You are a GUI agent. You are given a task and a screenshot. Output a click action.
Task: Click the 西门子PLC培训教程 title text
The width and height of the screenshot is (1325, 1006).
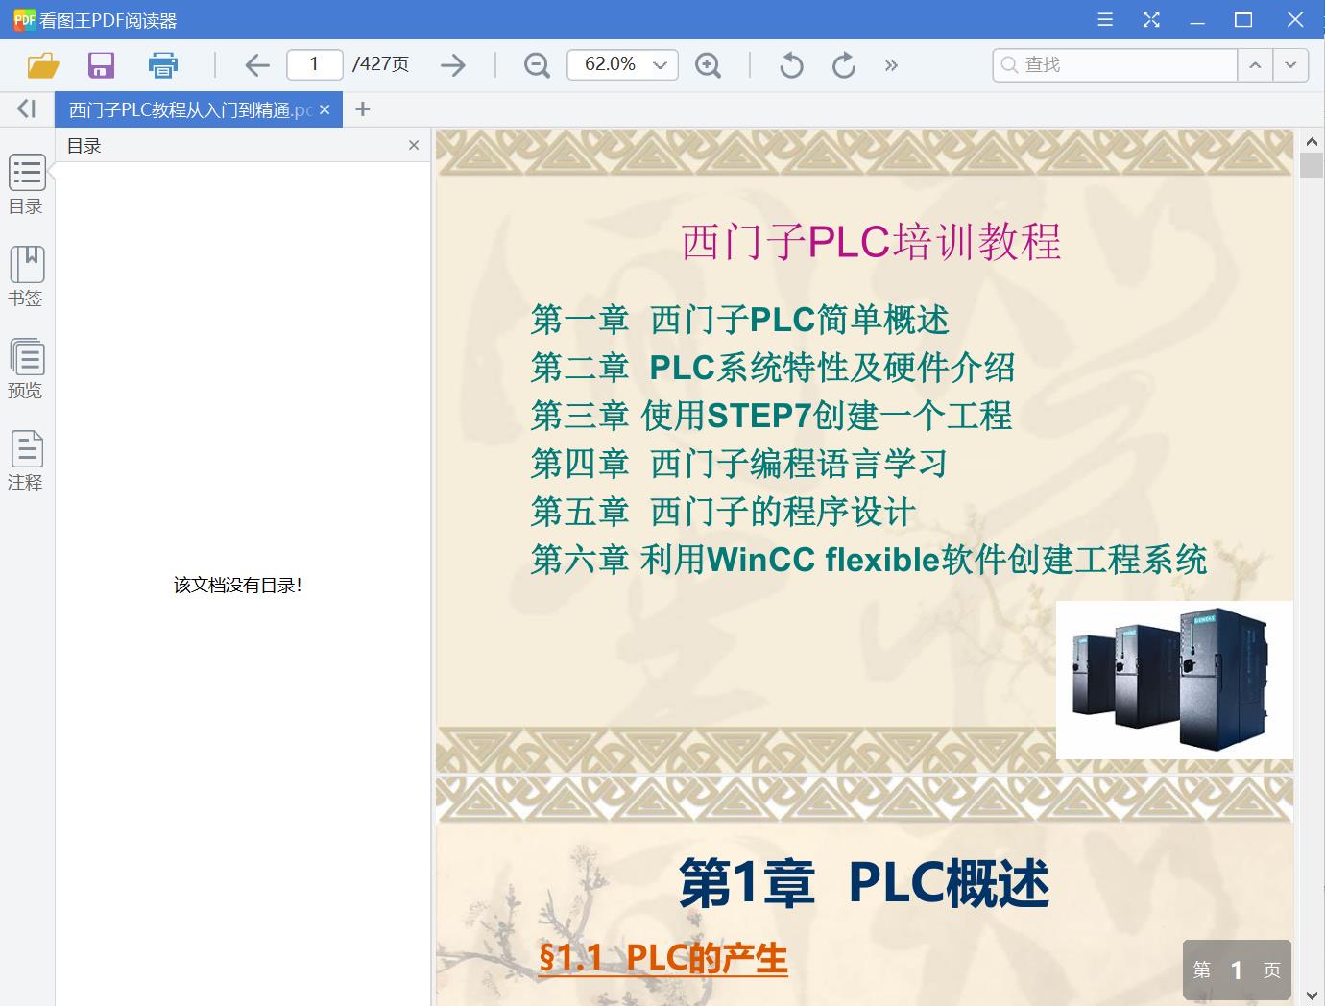[871, 241]
